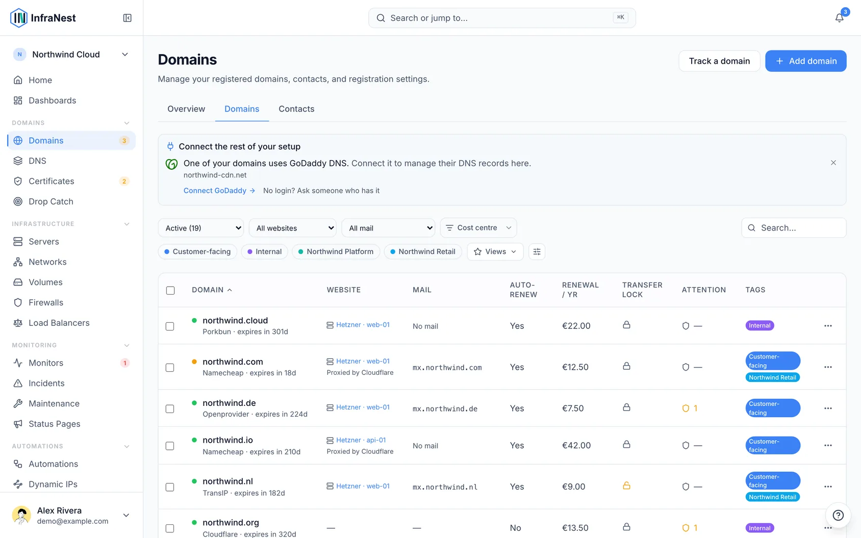Open row actions for northwind.com
This screenshot has width=861, height=538.
pos(828,367)
